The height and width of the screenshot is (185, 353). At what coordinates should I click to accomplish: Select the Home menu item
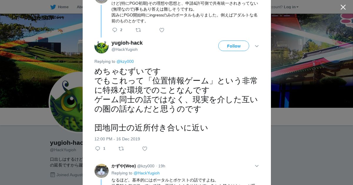(x=59, y=7)
